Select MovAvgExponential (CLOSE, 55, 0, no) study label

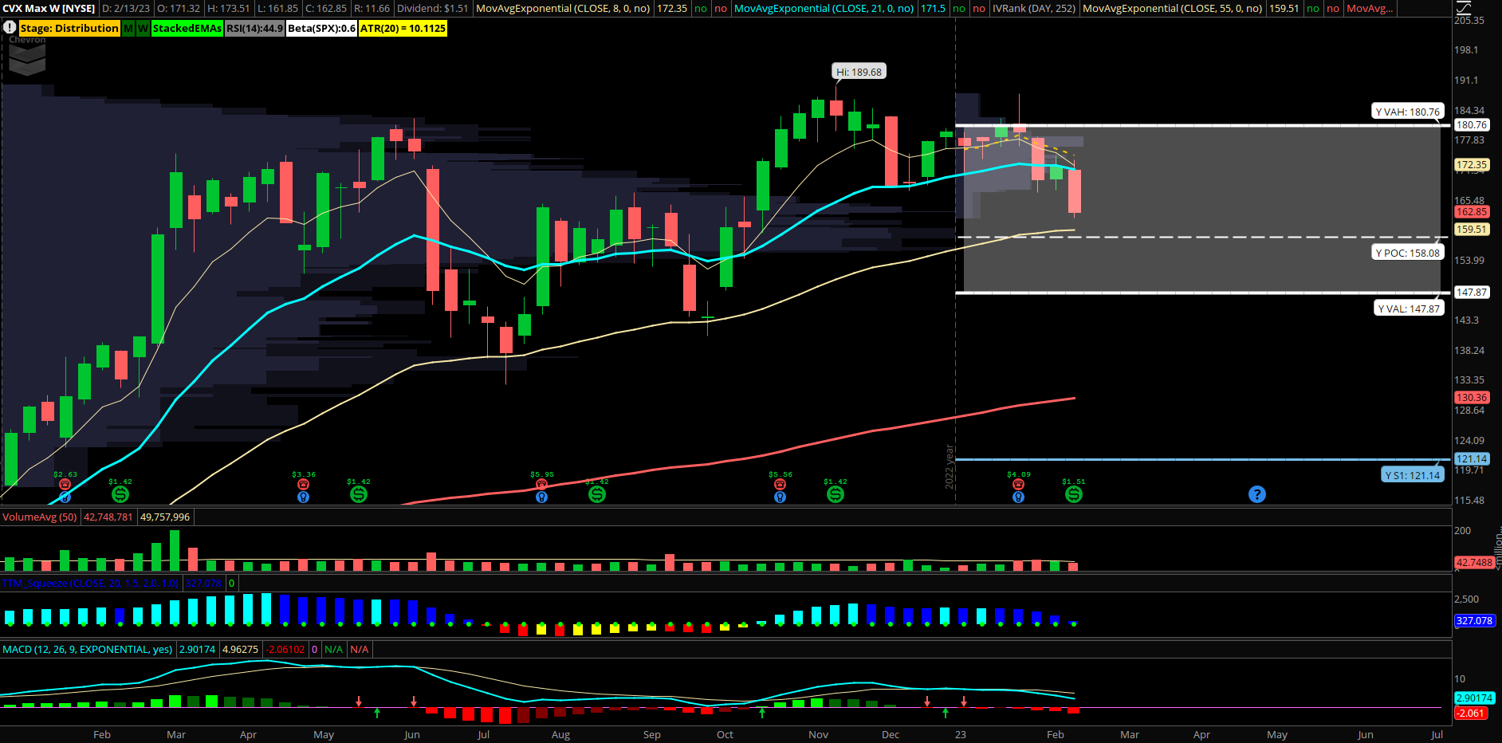click(1173, 8)
